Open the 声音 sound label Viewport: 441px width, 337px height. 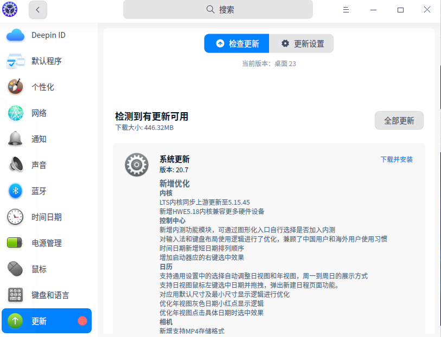[x=39, y=165]
